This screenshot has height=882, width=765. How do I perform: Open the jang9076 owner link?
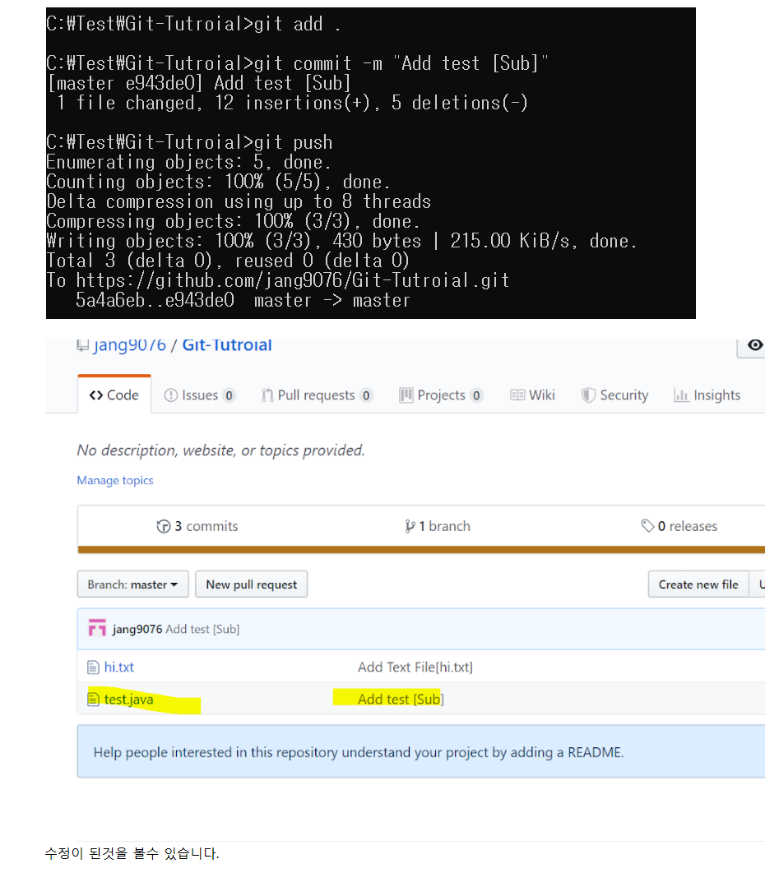(129, 344)
